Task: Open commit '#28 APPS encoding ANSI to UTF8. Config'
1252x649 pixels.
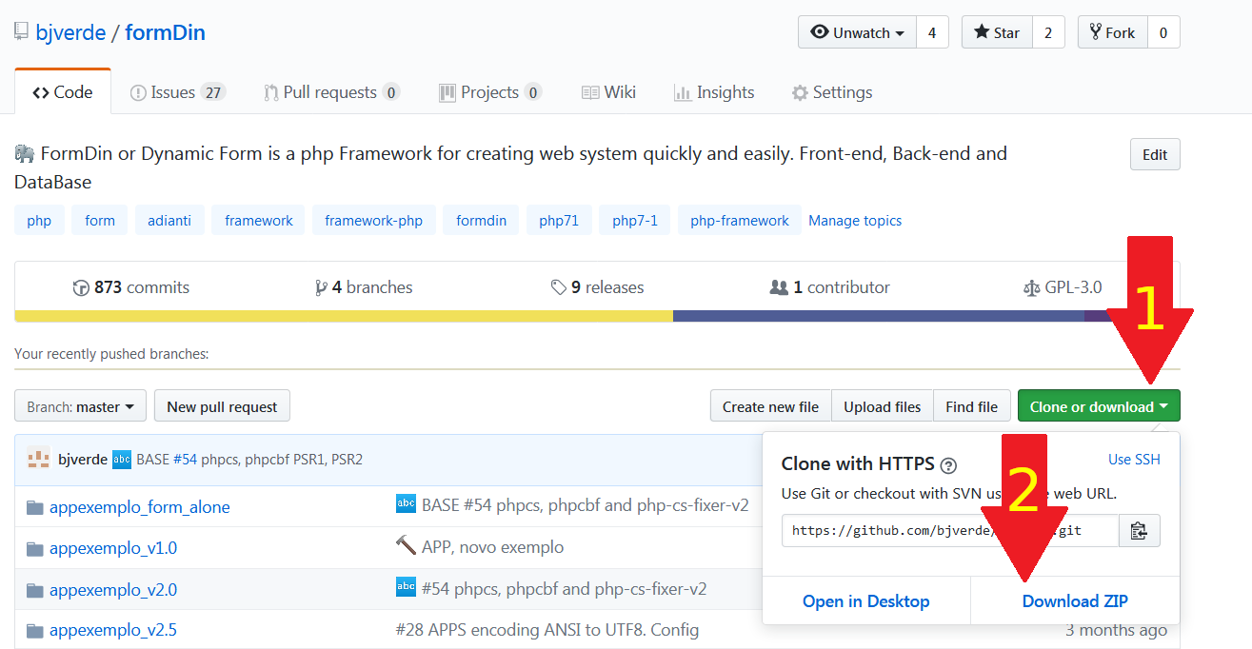Action: [547, 630]
